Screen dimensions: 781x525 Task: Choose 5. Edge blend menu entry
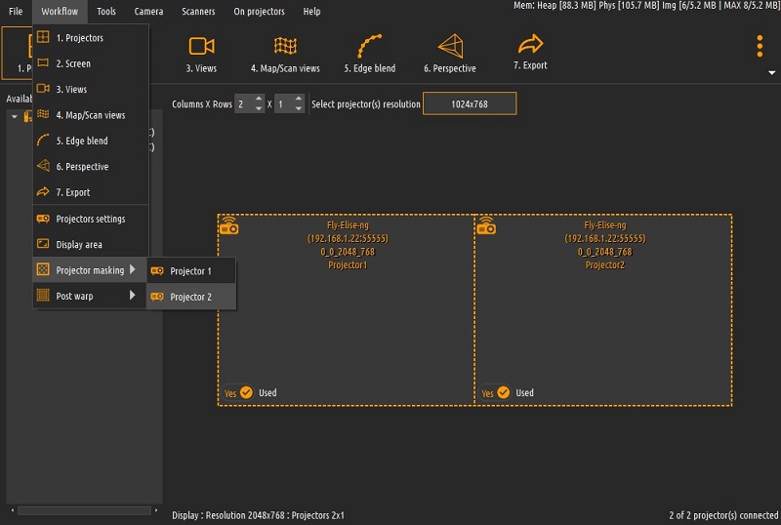(91, 141)
